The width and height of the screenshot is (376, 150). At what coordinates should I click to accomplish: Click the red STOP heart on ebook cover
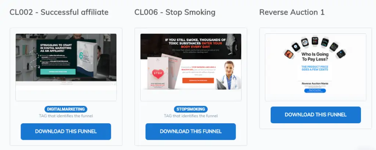tap(158, 73)
